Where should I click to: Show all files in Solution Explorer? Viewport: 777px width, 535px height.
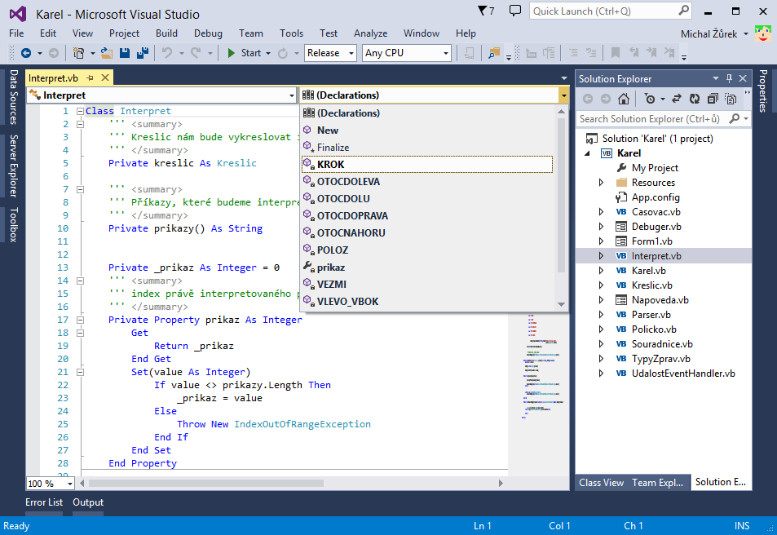731,98
